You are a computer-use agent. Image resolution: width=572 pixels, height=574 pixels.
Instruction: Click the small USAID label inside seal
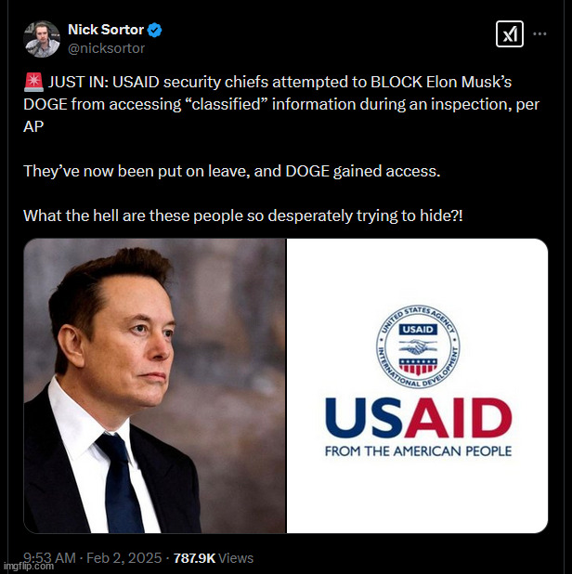(418, 330)
